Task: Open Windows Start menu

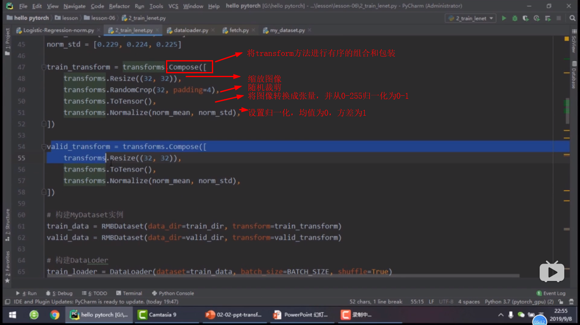Action: point(12,315)
